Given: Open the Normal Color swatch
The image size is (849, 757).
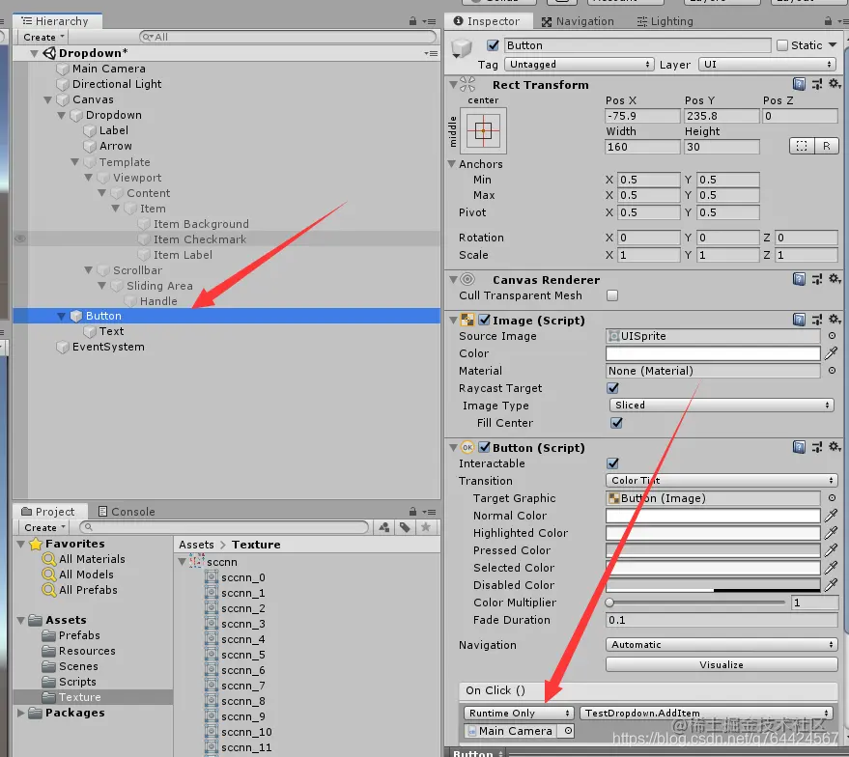Looking at the screenshot, I should pos(712,515).
